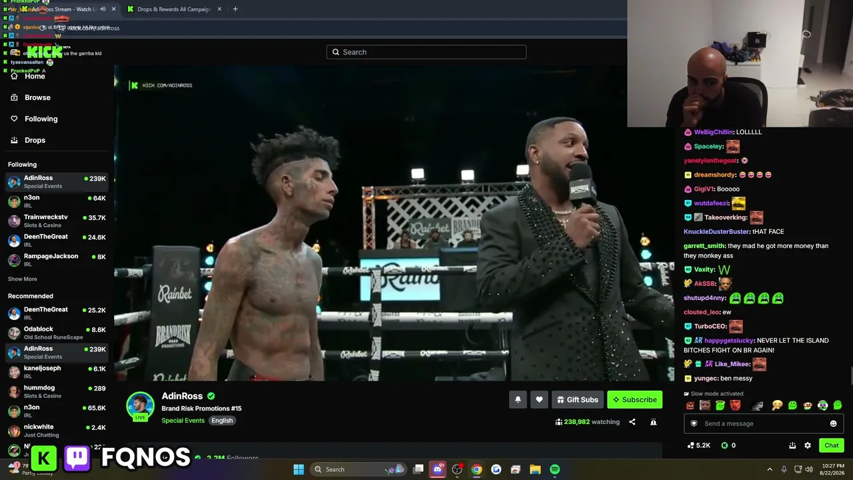Click the Drops sidebar icon
Image resolution: width=853 pixels, height=480 pixels.
point(14,140)
